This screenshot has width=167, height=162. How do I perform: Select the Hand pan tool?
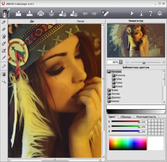point(4,74)
